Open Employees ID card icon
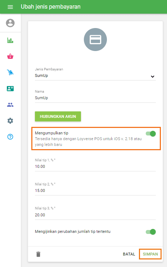Viewport: 167px width, 267px height. pos(10,88)
